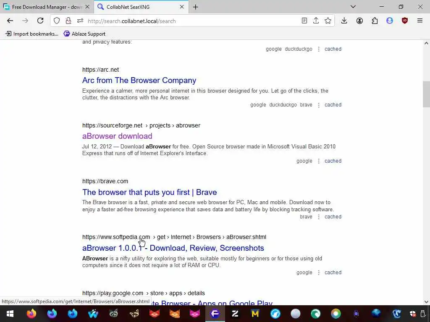Open cached link for Brave result
This screenshot has height=322, width=430.
333,217
